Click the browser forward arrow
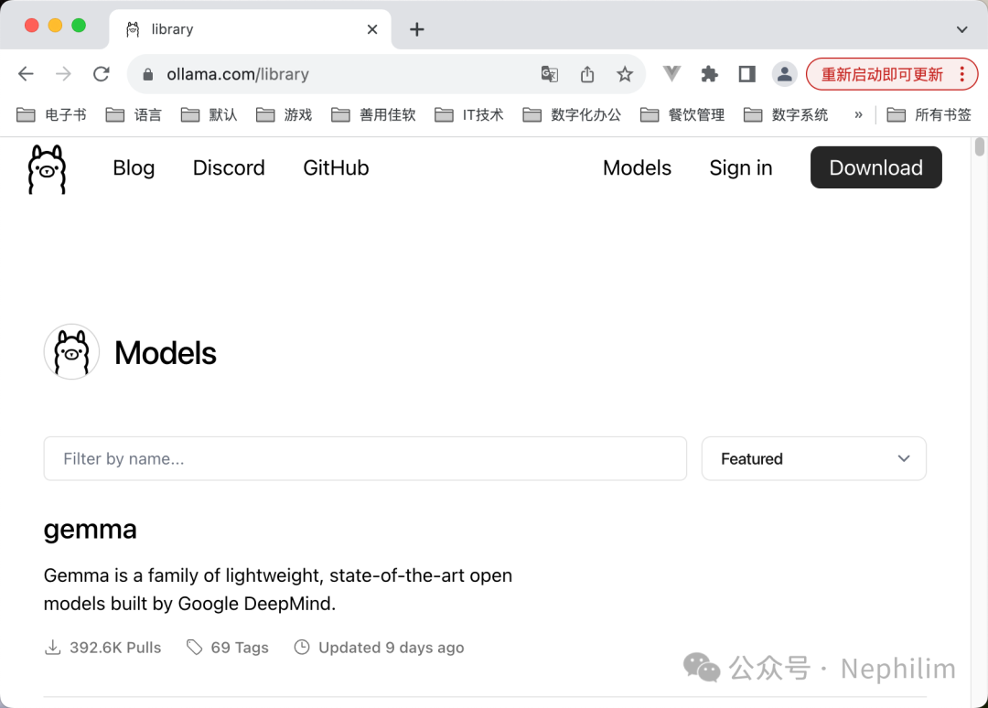The height and width of the screenshot is (708, 988). pyautogui.click(x=63, y=74)
